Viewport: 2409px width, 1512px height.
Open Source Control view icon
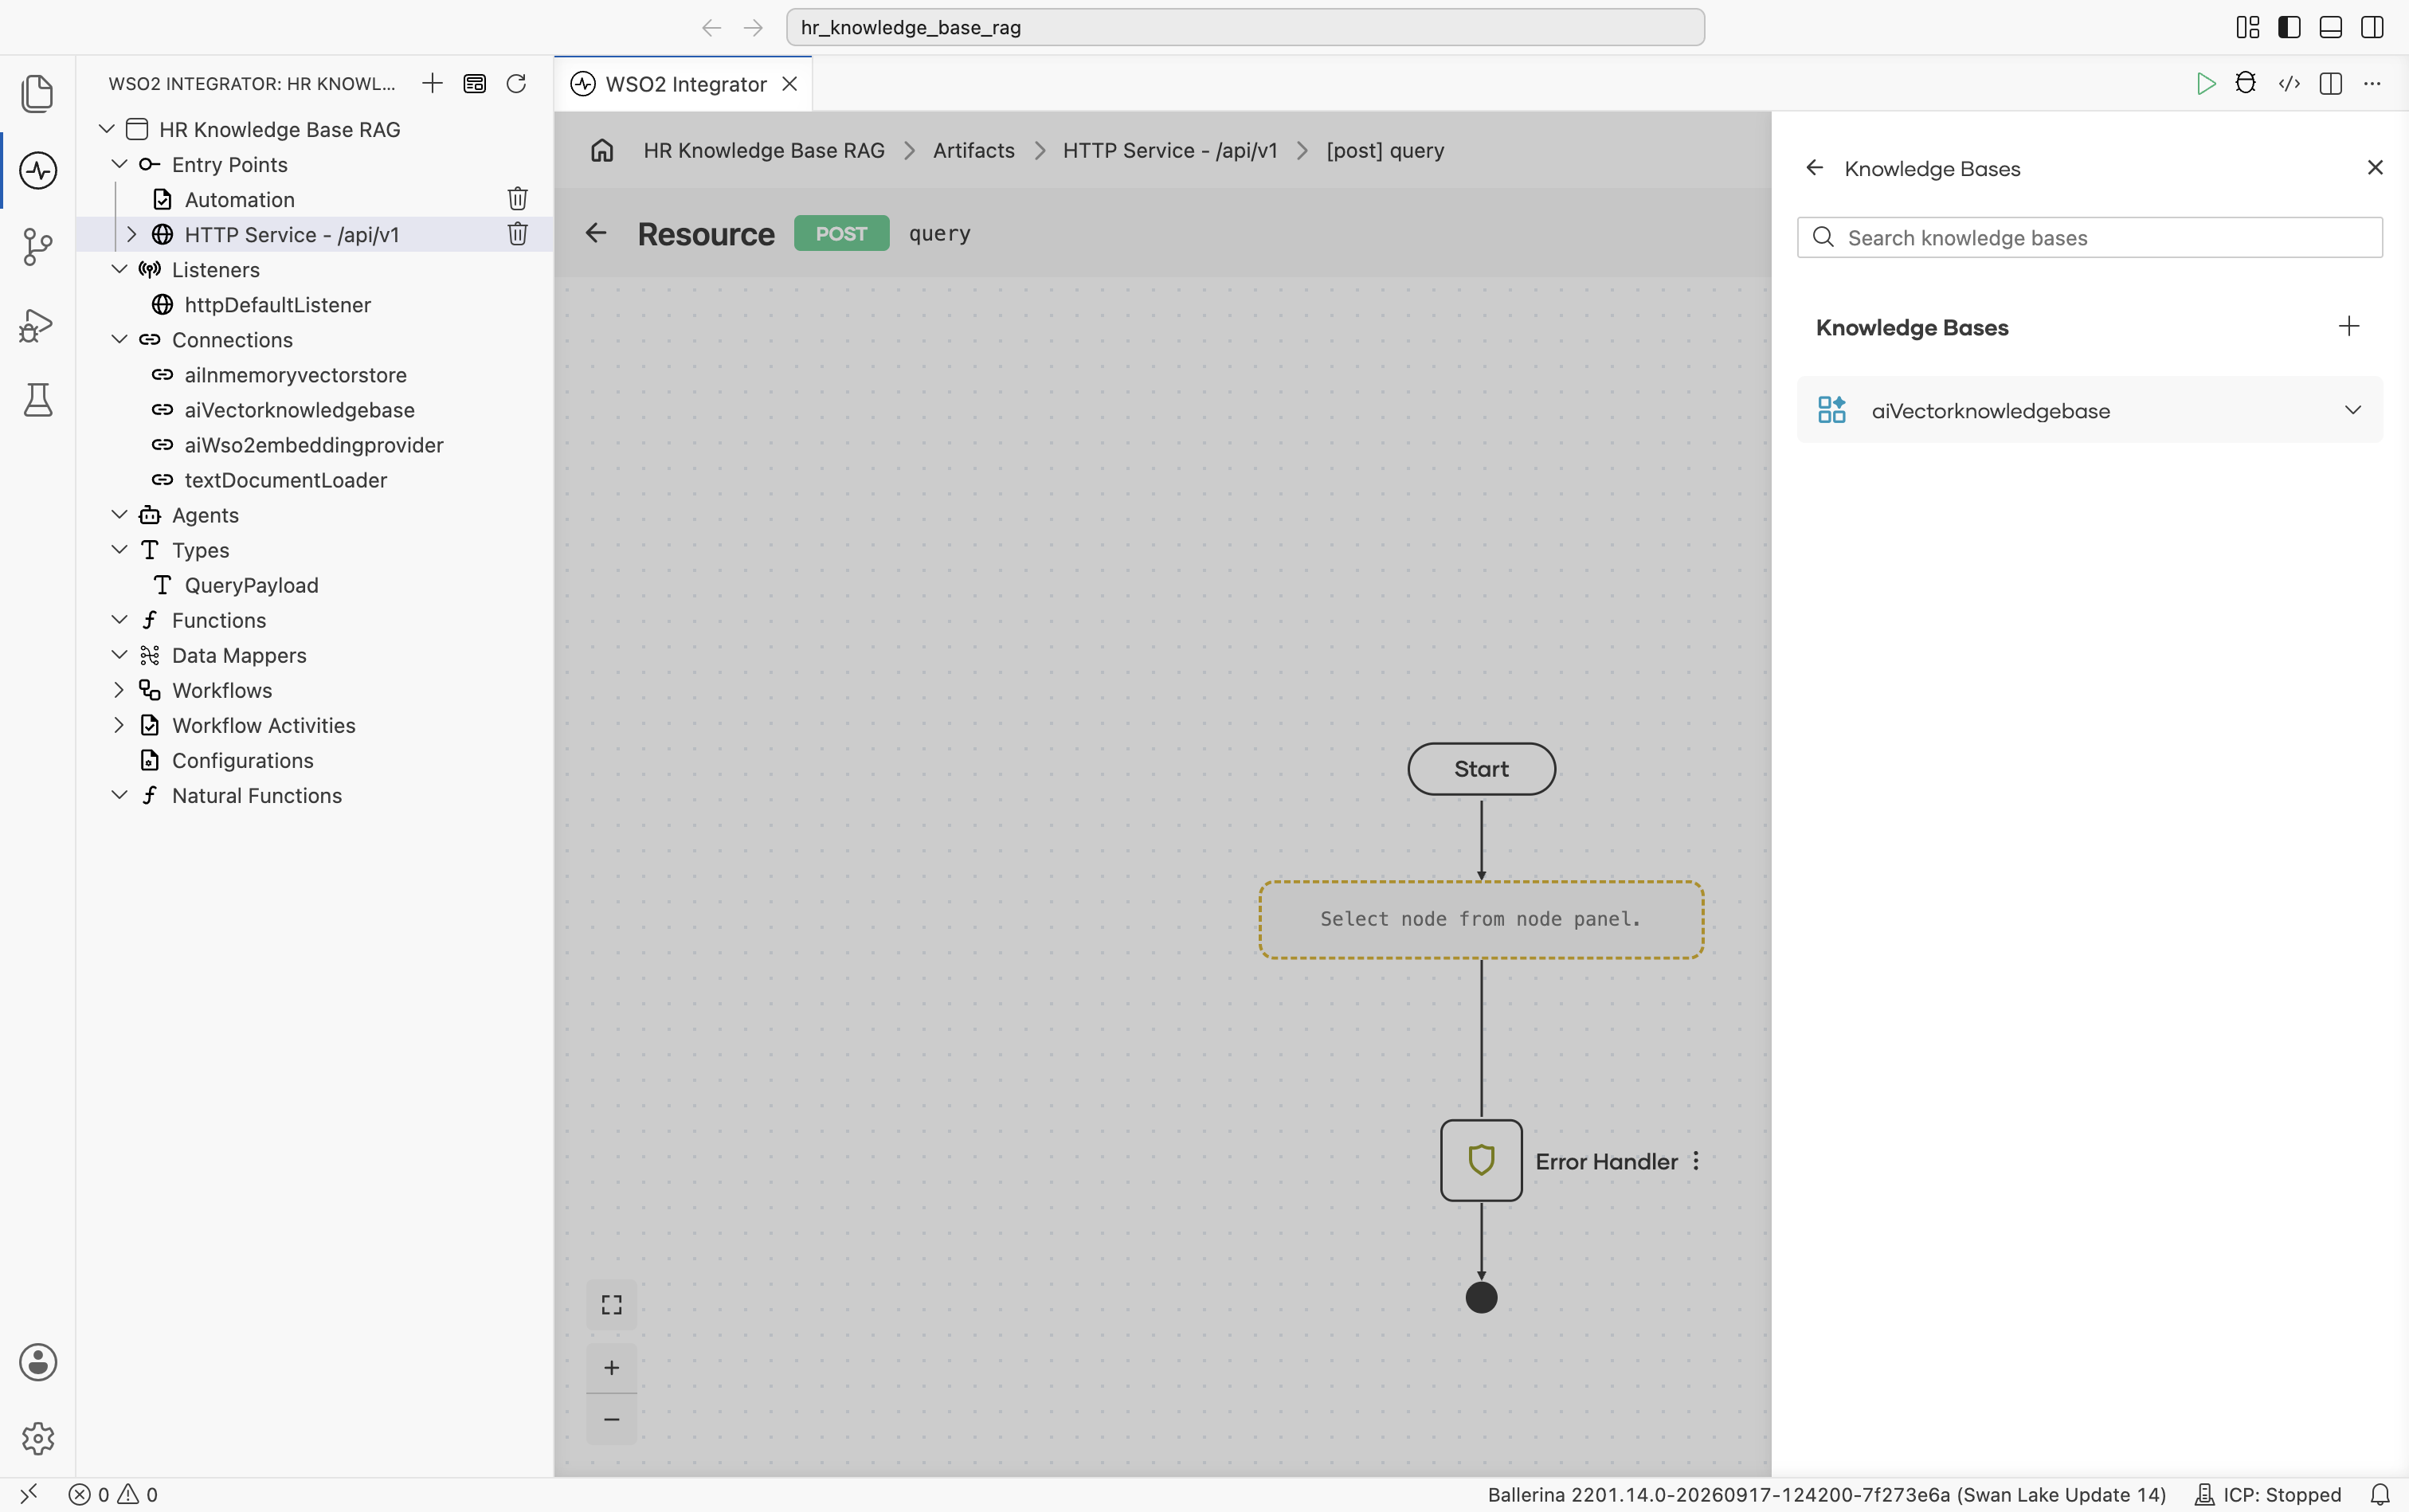pos(37,246)
